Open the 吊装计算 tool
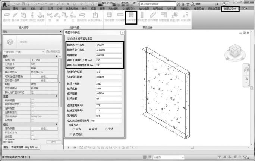The image size is (255, 161). 186,17
